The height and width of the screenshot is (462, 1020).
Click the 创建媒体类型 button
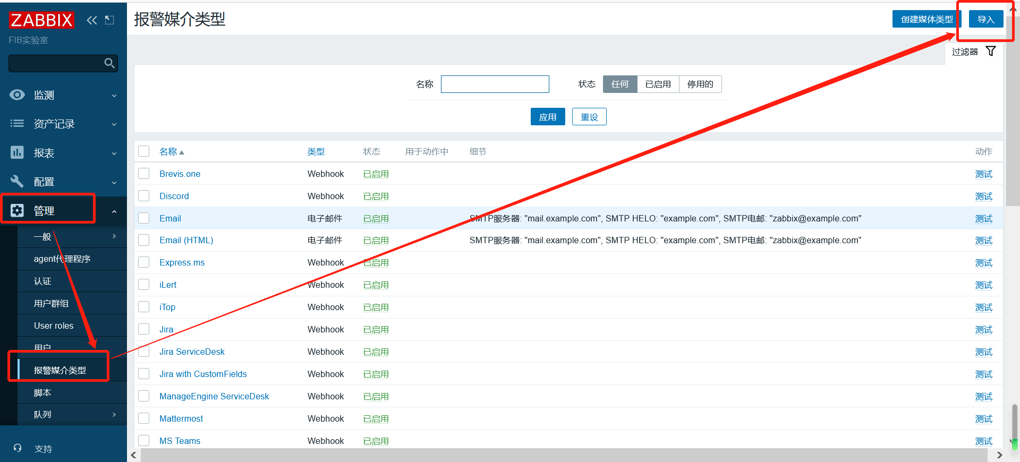[x=926, y=19]
